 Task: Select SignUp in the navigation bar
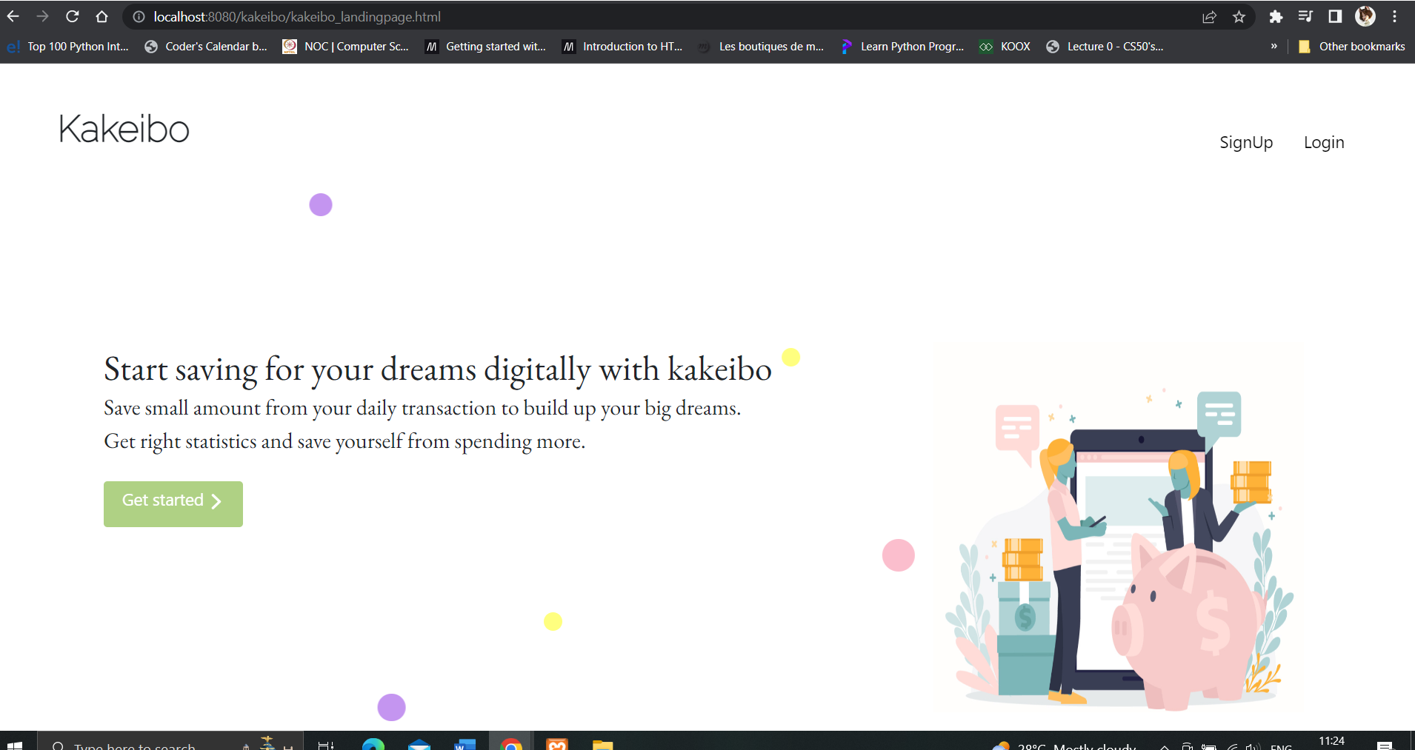point(1245,141)
